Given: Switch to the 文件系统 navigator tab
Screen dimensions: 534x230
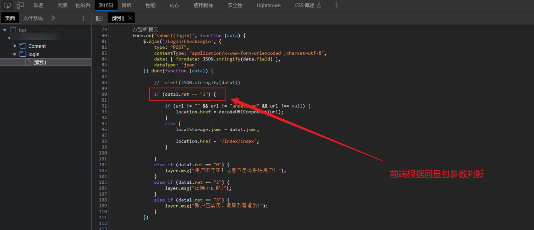Looking at the screenshot, I should point(33,18).
